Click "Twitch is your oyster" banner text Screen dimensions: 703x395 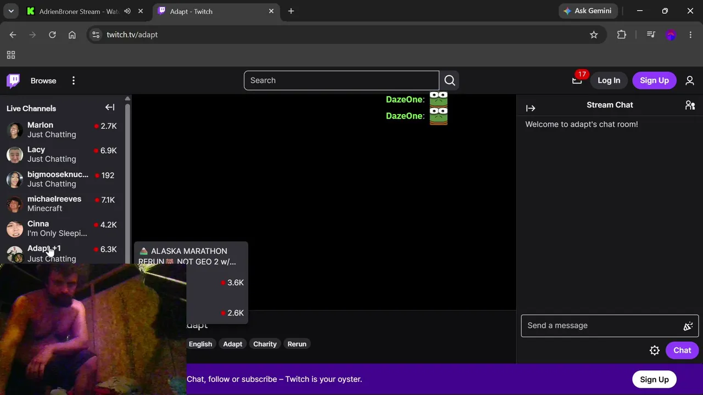(323, 379)
